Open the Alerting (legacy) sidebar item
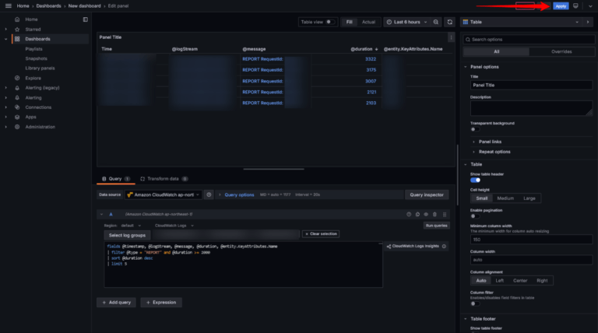 coord(42,88)
